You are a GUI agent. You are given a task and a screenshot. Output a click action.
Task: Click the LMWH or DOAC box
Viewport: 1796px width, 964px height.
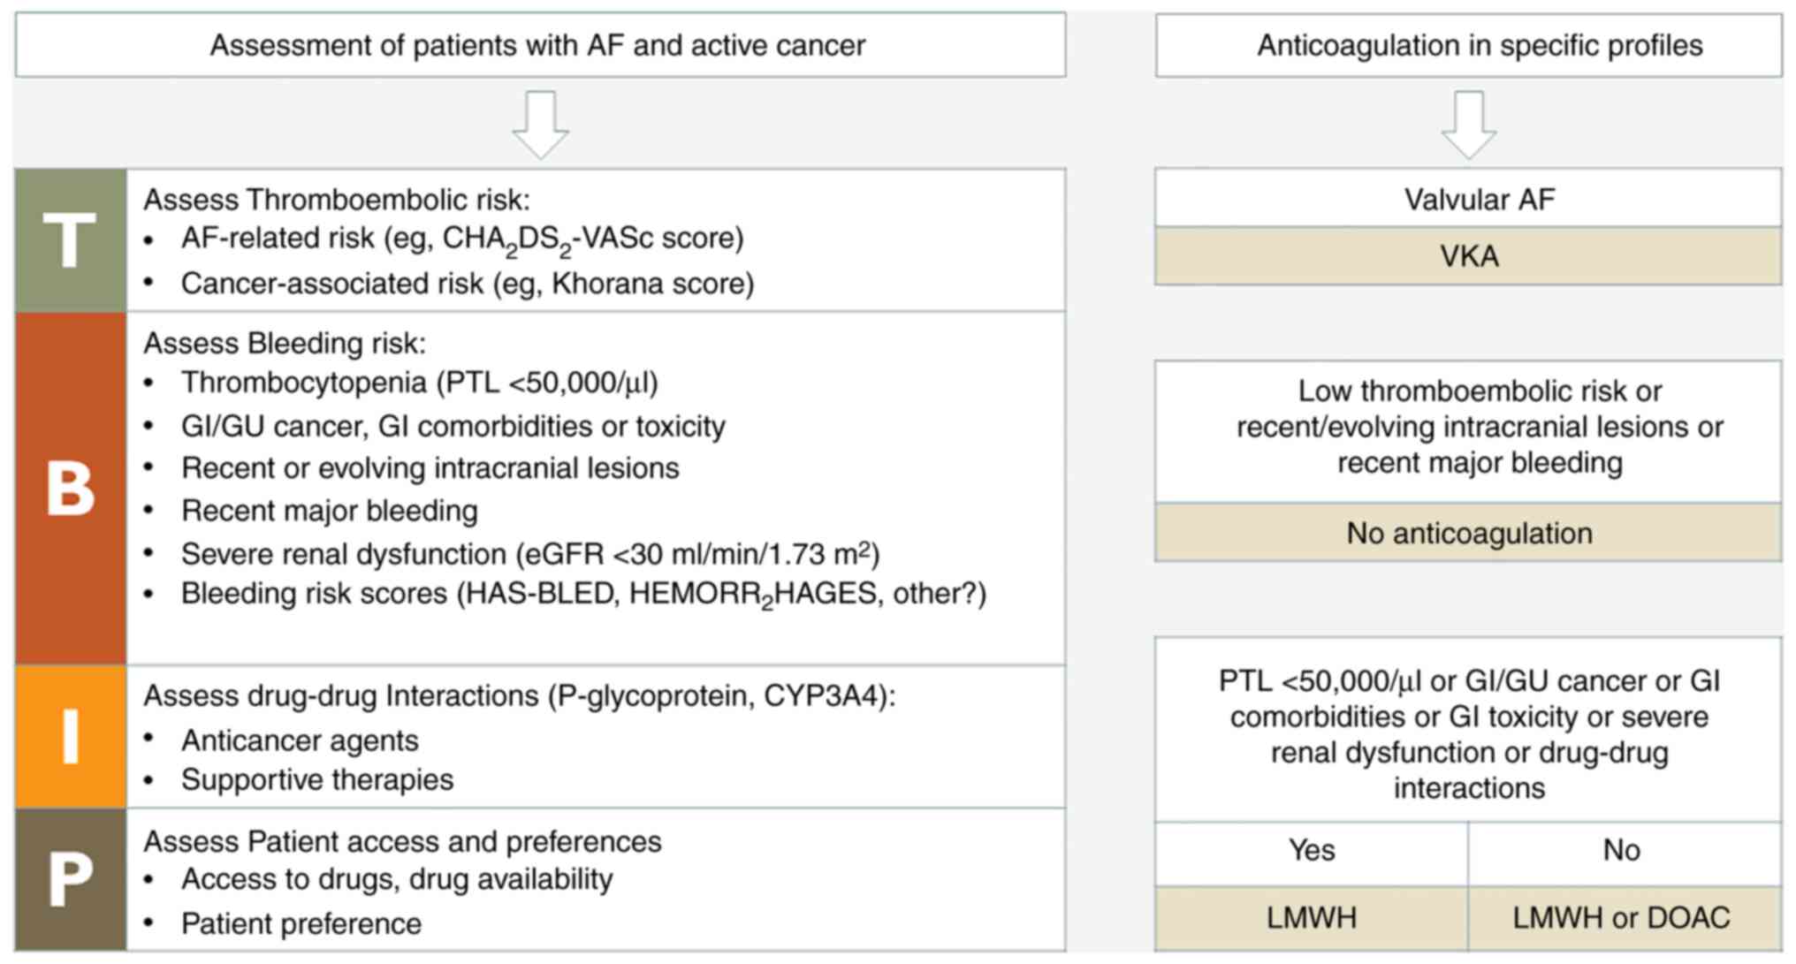[x=1622, y=918]
